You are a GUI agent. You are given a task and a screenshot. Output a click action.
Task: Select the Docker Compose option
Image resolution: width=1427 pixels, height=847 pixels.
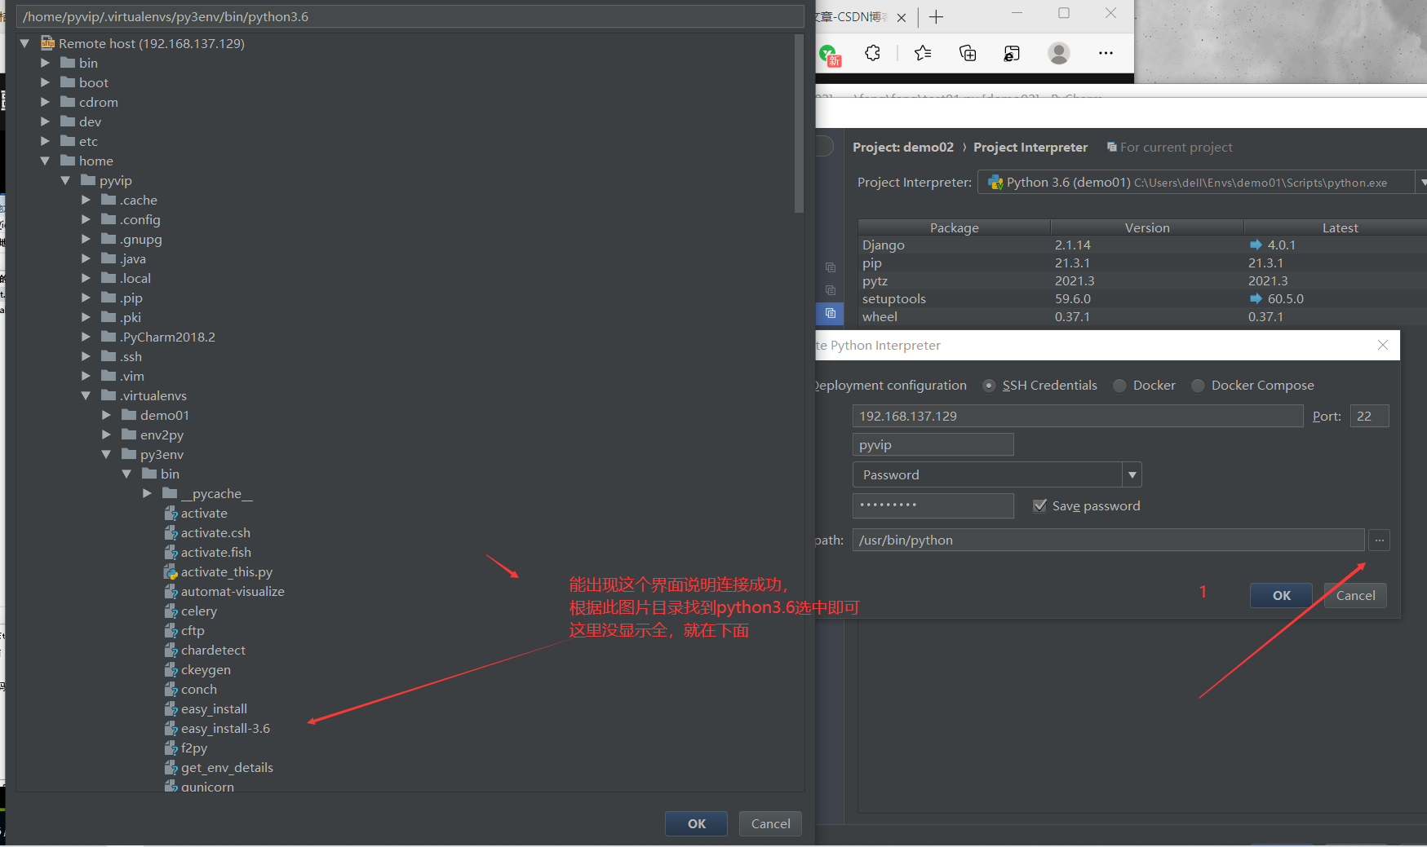[1197, 386]
